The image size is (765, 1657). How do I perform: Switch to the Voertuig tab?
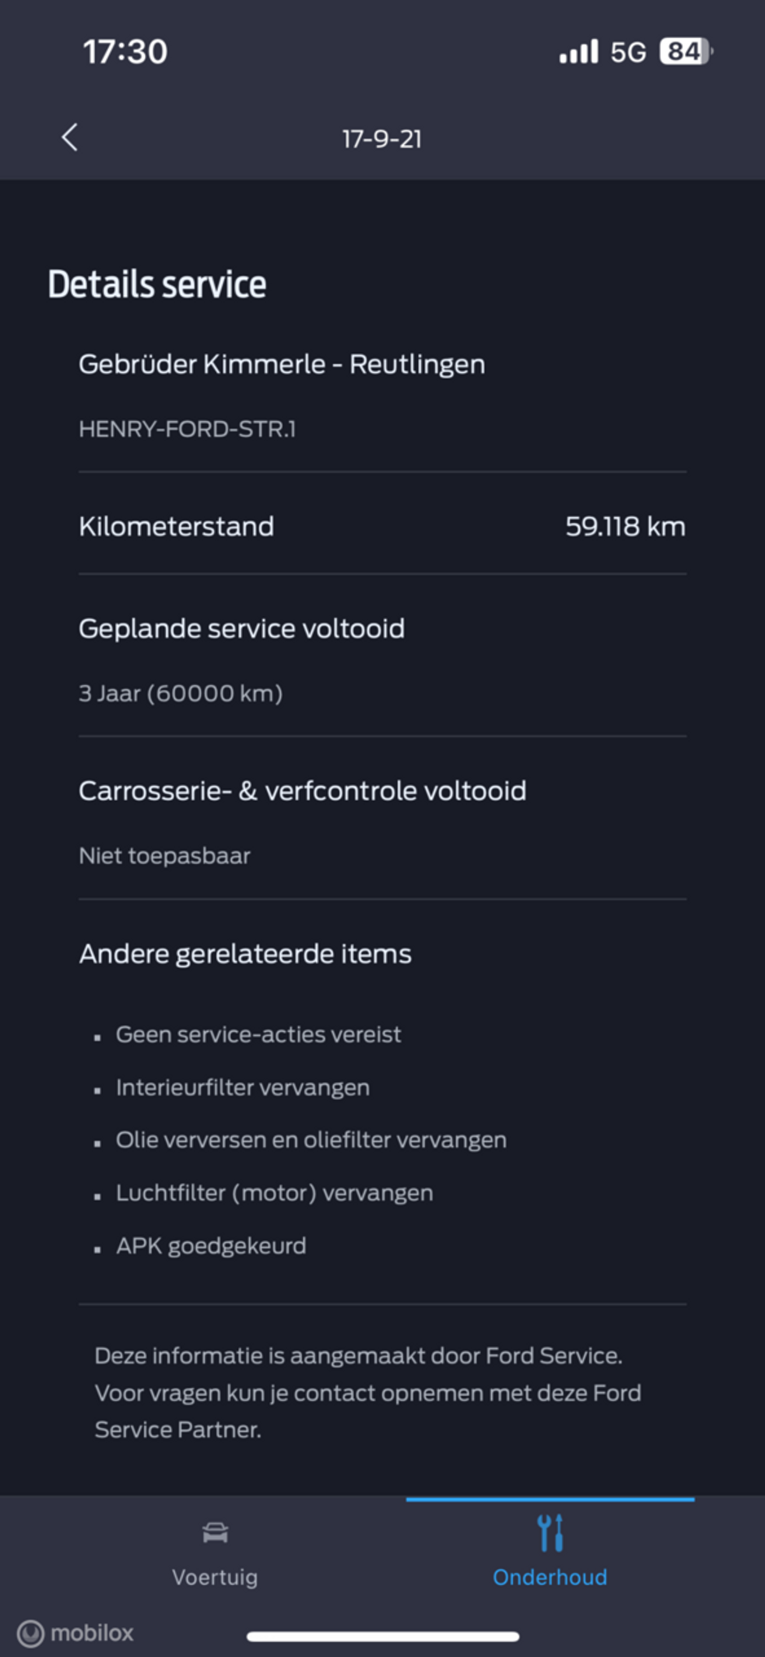pos(215,1552)
